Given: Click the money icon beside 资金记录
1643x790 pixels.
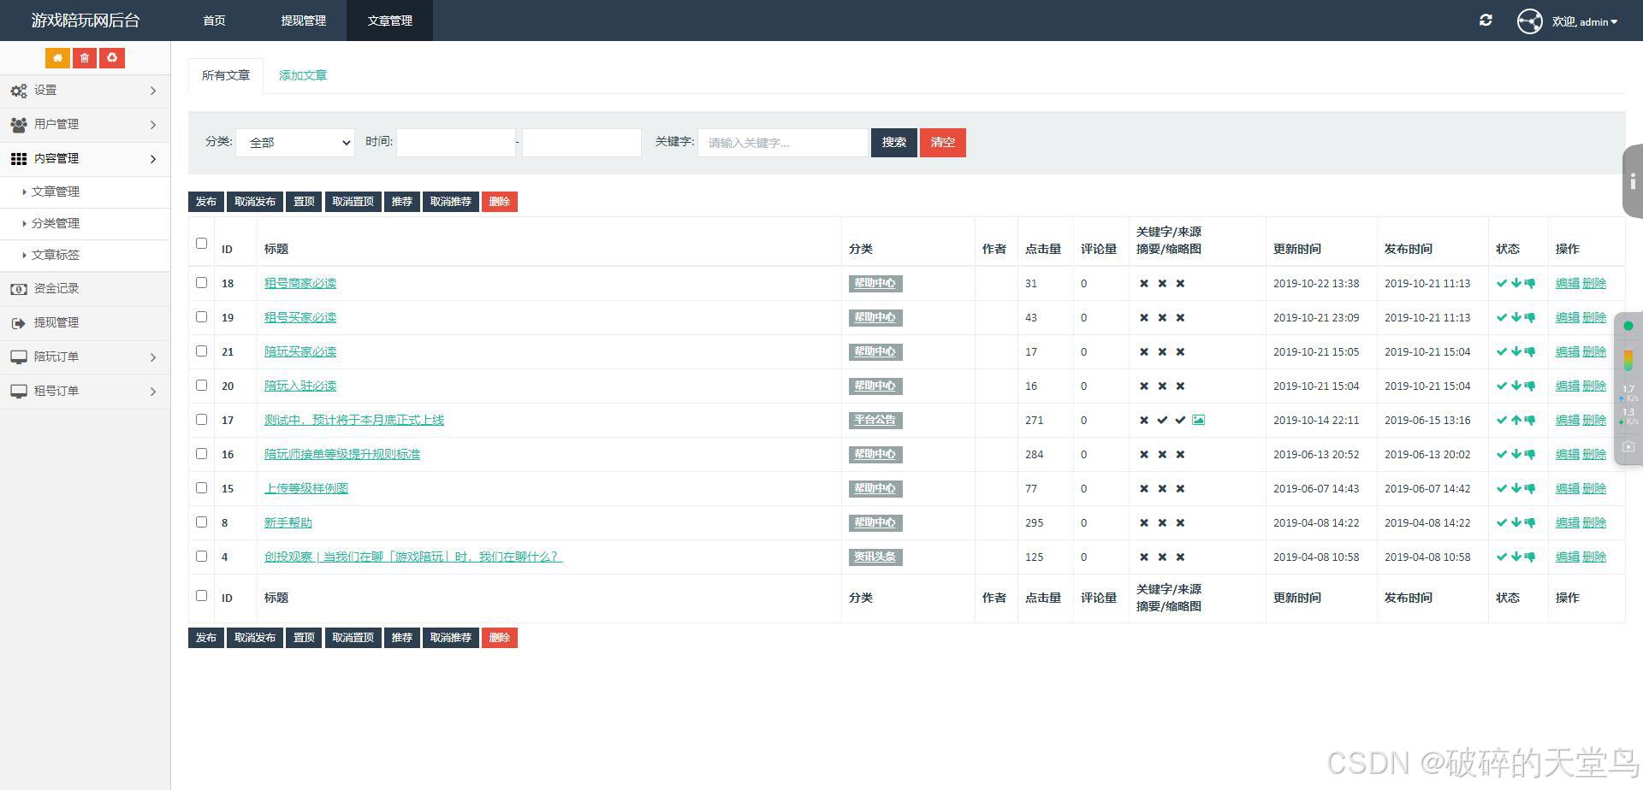Looking at the screenshot, I should pos(19,289).
